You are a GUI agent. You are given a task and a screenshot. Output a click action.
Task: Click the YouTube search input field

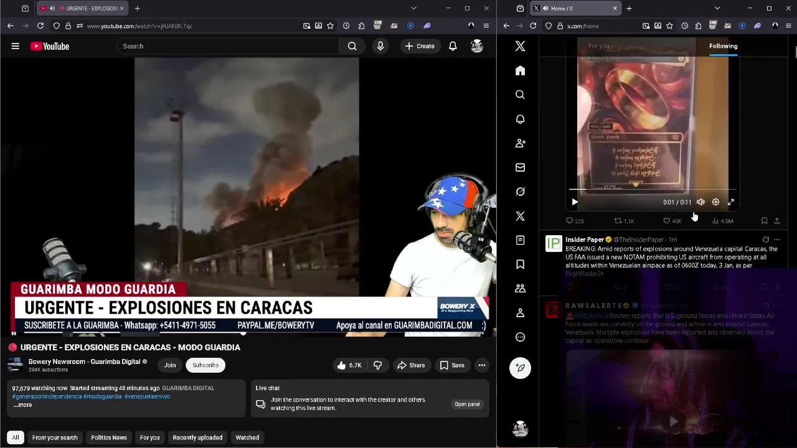pyautogui.click(x=227, y=46)
